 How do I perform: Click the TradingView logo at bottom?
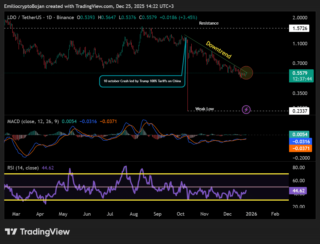[37, 232]
